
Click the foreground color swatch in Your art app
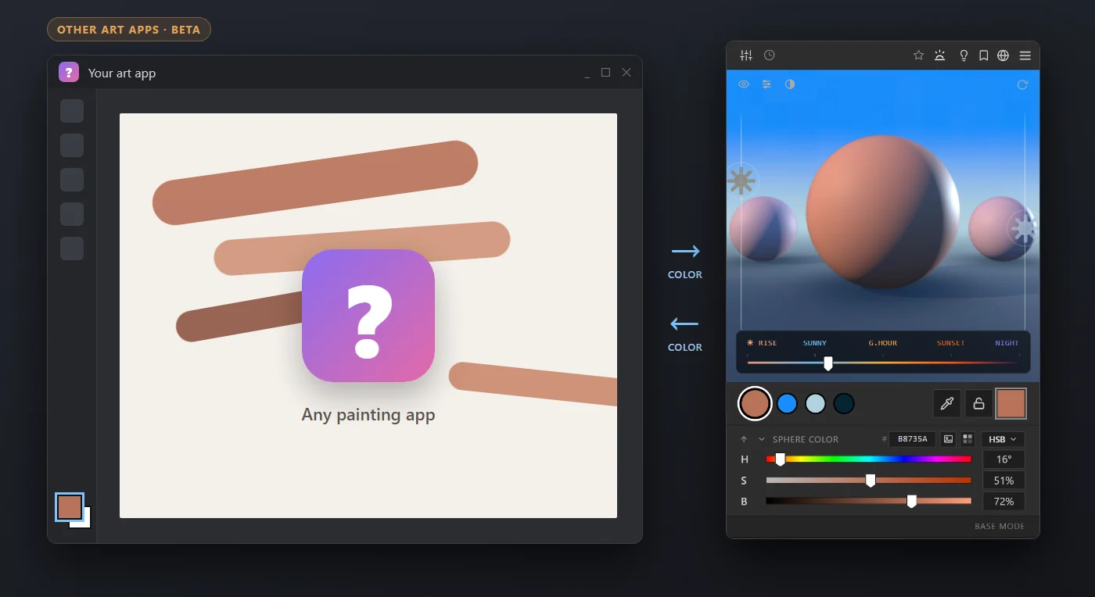coord(70,507)
